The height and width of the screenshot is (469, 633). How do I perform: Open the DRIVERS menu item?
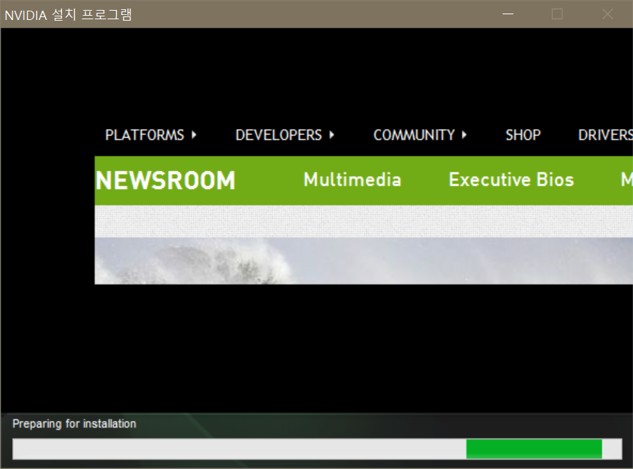(x=605, y=135)
